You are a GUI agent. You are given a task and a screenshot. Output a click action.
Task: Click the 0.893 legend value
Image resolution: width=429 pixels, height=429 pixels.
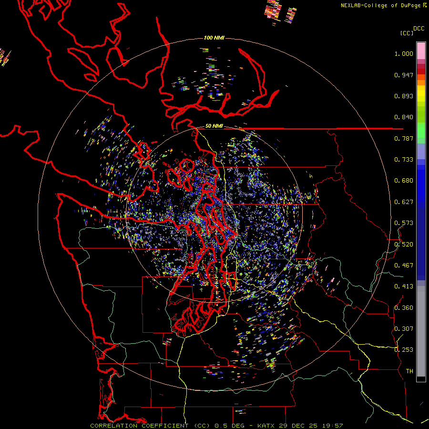point(404,96)
